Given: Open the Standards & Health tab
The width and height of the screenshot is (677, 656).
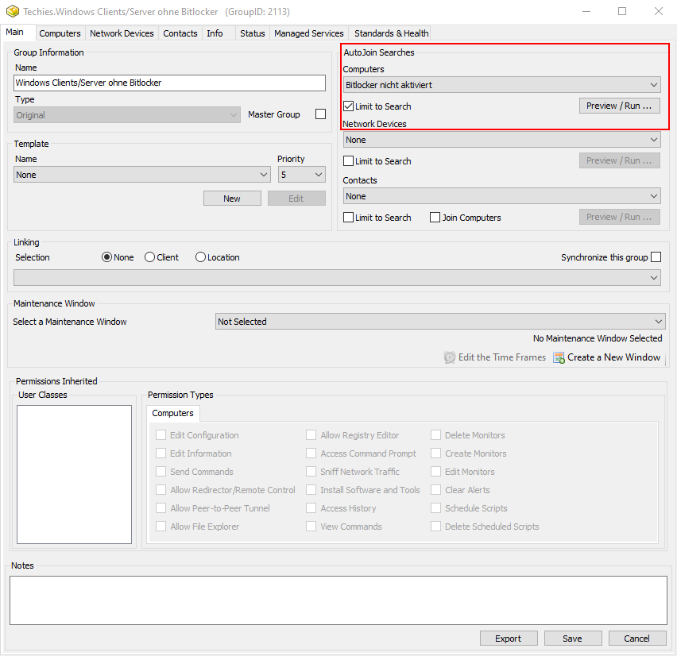Looking at the screenshot, I should [391, 33].
